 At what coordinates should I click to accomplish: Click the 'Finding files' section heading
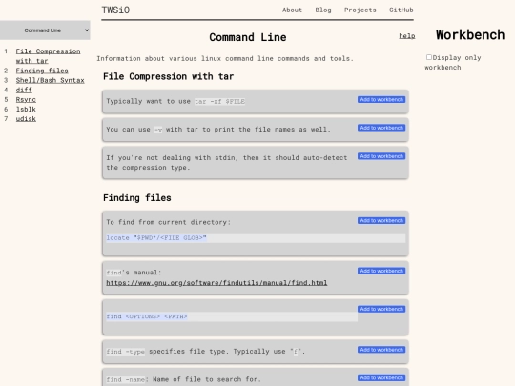tap(137, 198)
